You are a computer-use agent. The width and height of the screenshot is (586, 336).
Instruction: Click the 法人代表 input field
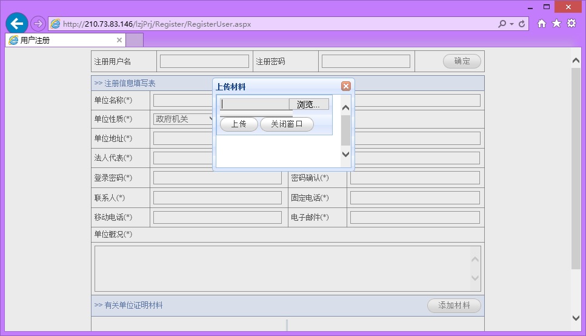point(183,158)
